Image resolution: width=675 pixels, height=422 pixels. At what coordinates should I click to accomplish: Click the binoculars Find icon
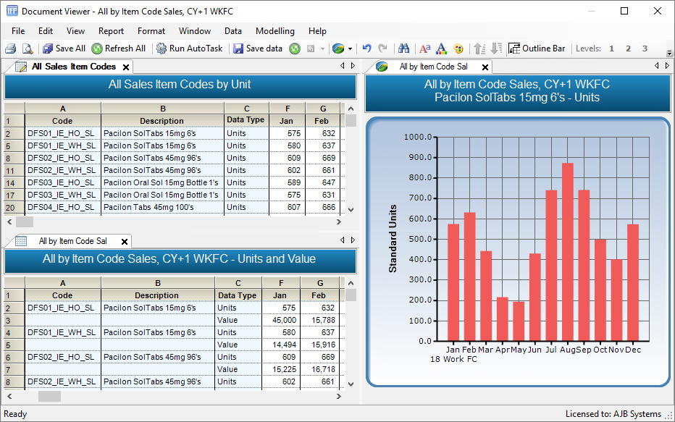[x=404, y=48]
